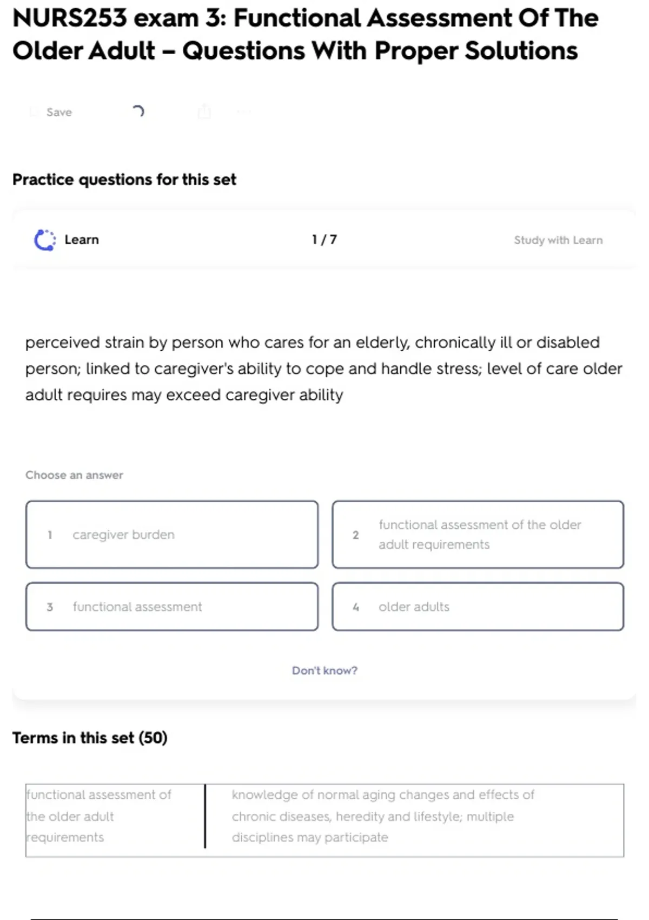Choose answer 4 "older adults"
The height and width of the screenshot is (920, 649).
pyautogui.click(x=478, y=607)
